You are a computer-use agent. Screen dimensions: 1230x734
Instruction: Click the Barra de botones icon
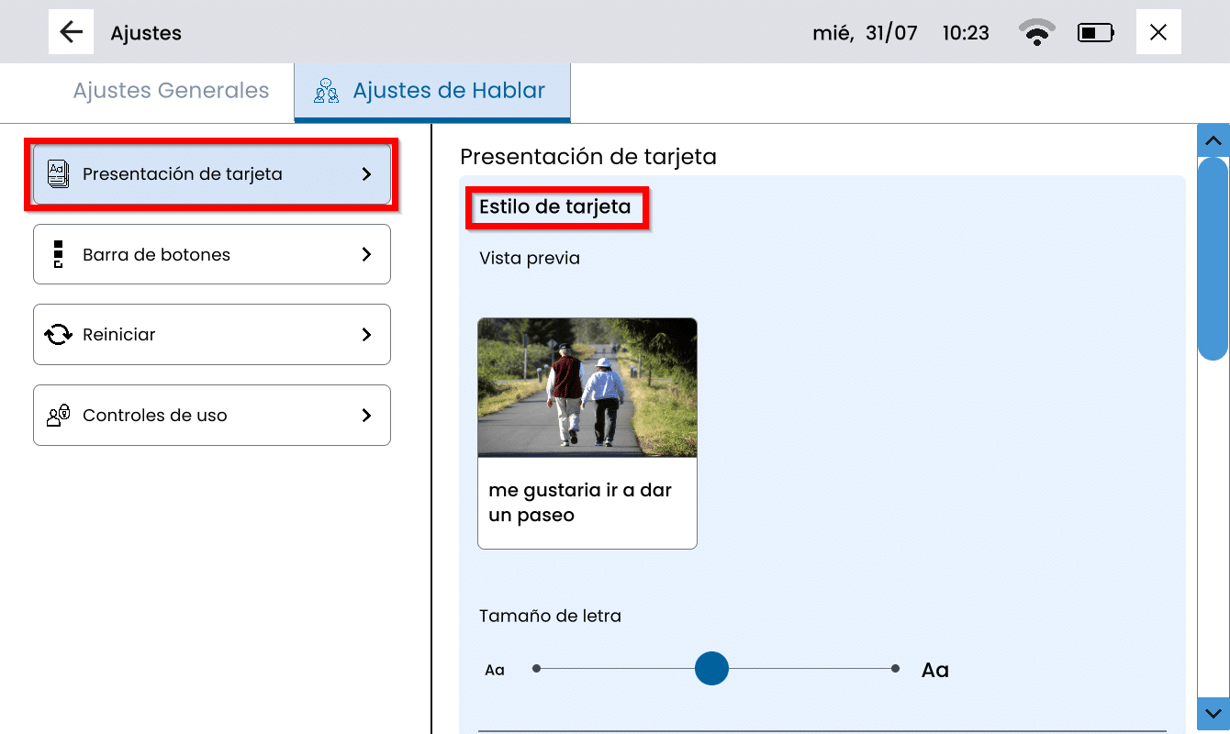pos(58,254)
